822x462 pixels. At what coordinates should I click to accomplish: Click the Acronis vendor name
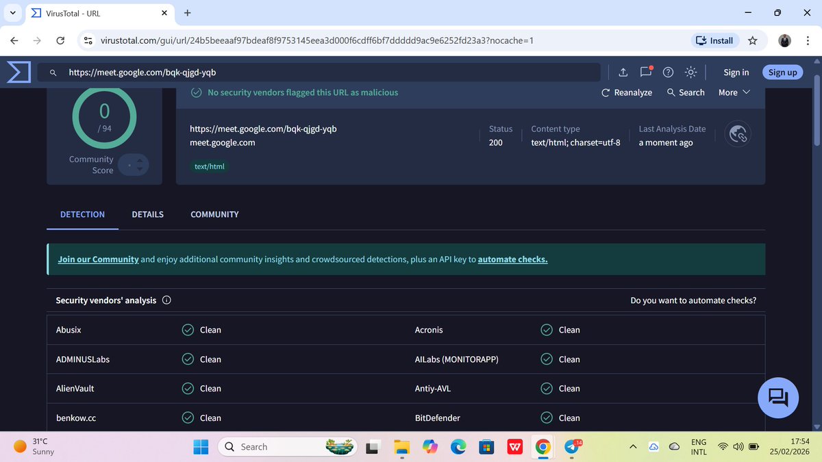(x=429, y=330)
